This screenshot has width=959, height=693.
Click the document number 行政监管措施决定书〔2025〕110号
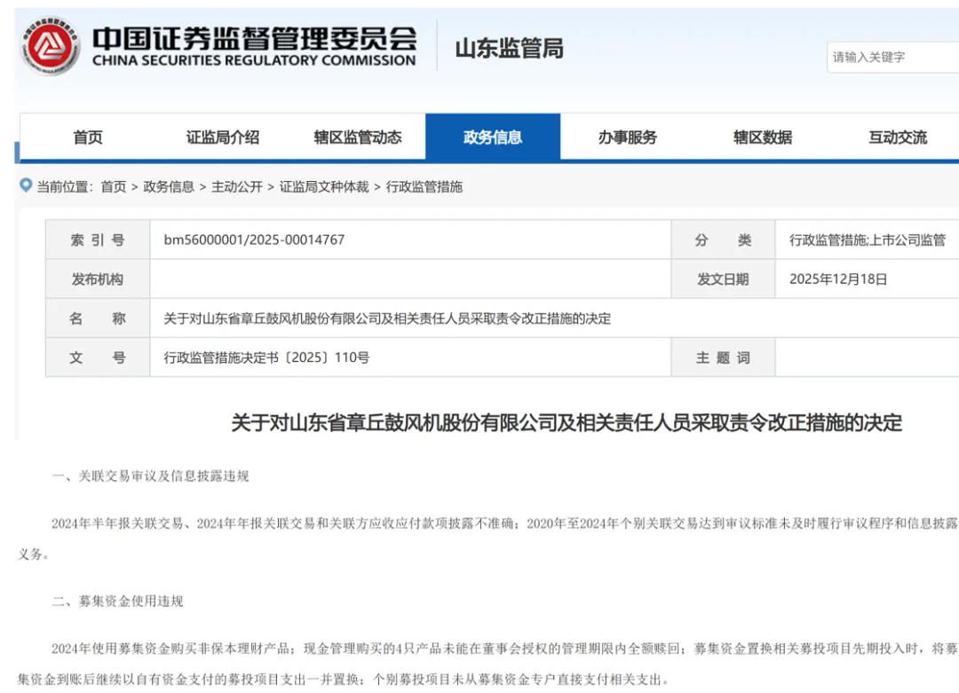coord(266,357)
